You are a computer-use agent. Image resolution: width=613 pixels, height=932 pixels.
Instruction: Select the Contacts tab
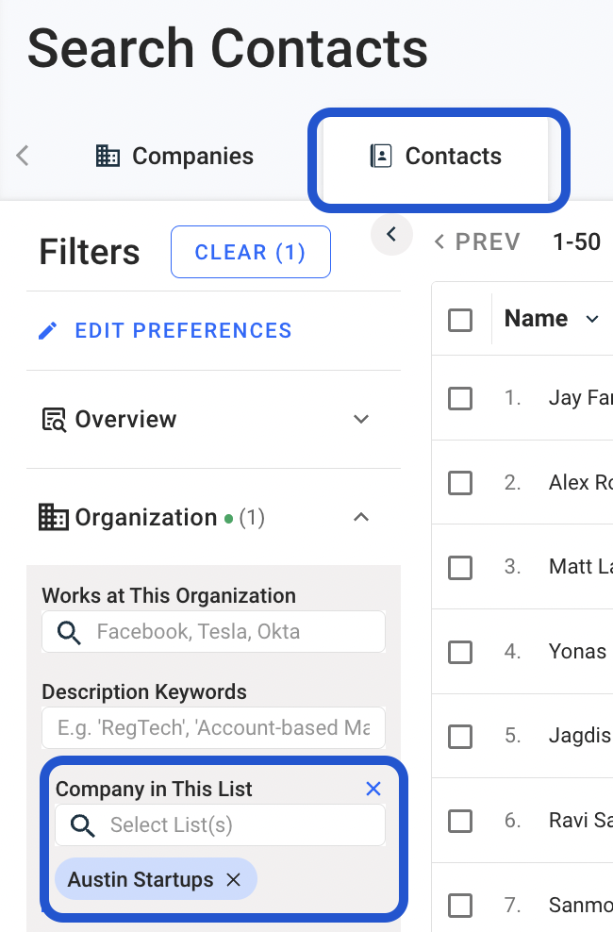pyautogui.click(x=436, y=157)
